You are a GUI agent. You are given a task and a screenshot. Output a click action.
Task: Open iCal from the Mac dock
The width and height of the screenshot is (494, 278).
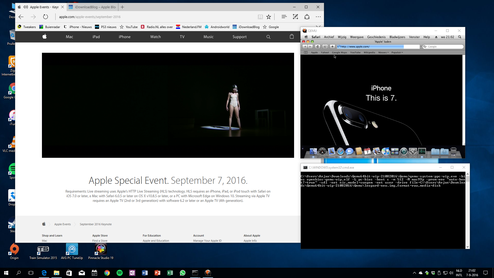(368, 151)
